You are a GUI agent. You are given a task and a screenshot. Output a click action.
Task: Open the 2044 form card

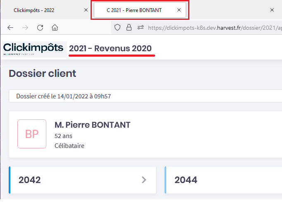click(x=223, y=180)
